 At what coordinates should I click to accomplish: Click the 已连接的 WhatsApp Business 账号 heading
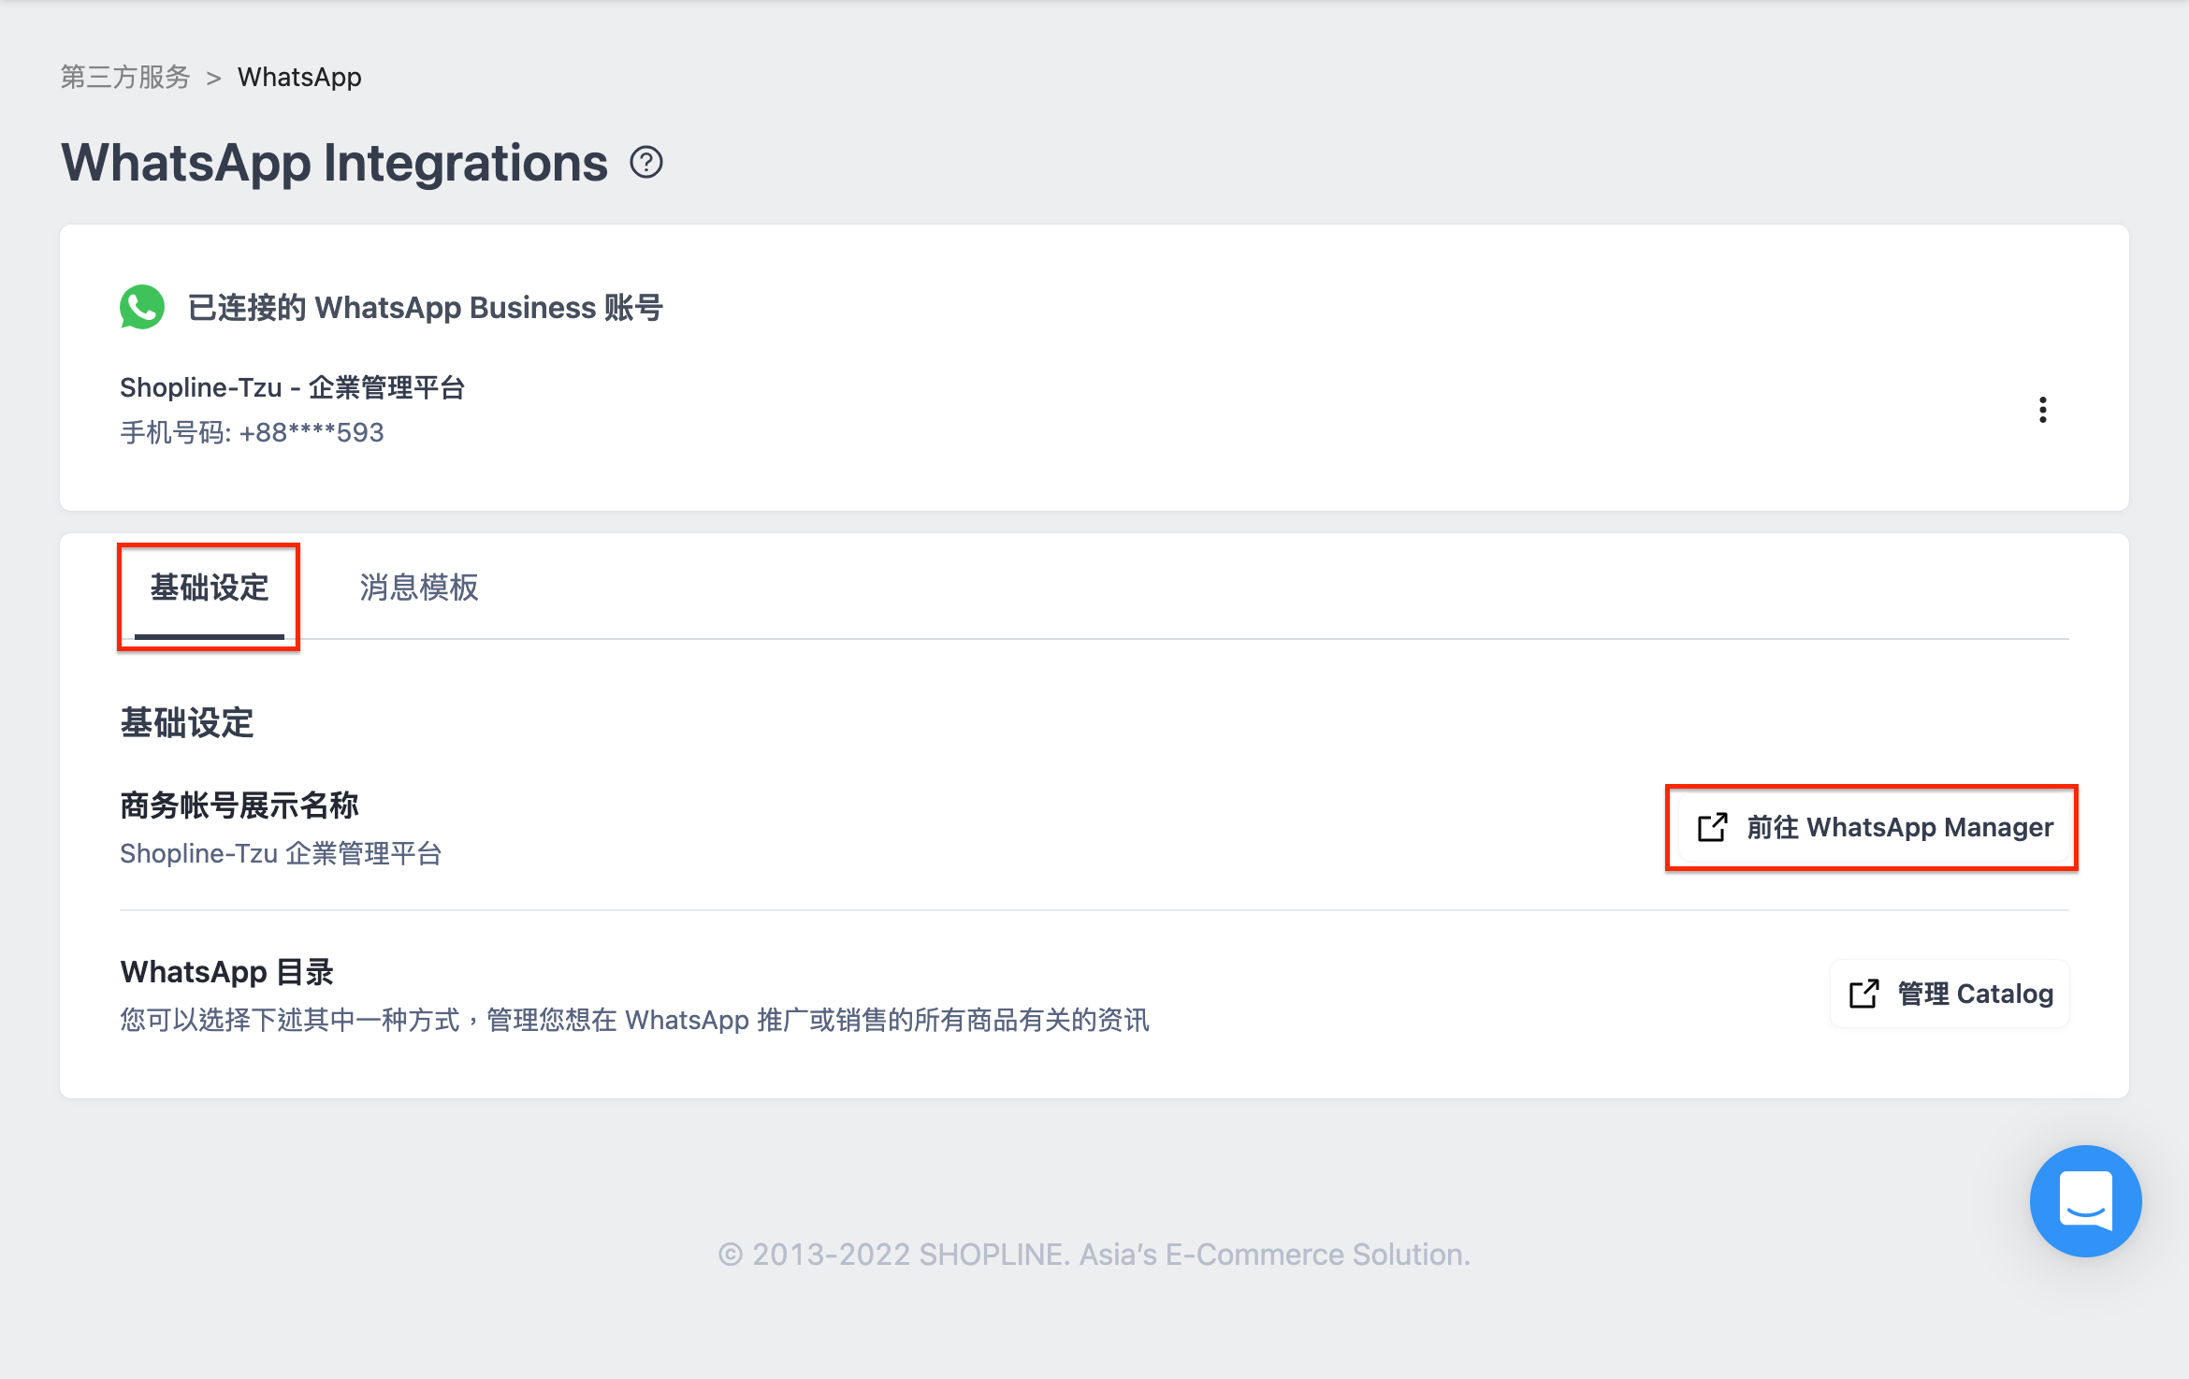pyautogui.click(x=421, y=307)
